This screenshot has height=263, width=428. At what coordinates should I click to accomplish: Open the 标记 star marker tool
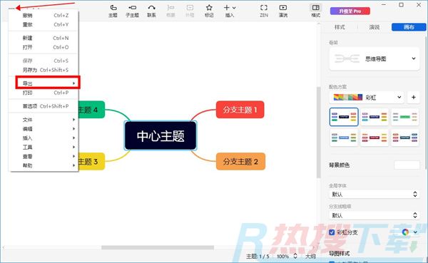209,11
